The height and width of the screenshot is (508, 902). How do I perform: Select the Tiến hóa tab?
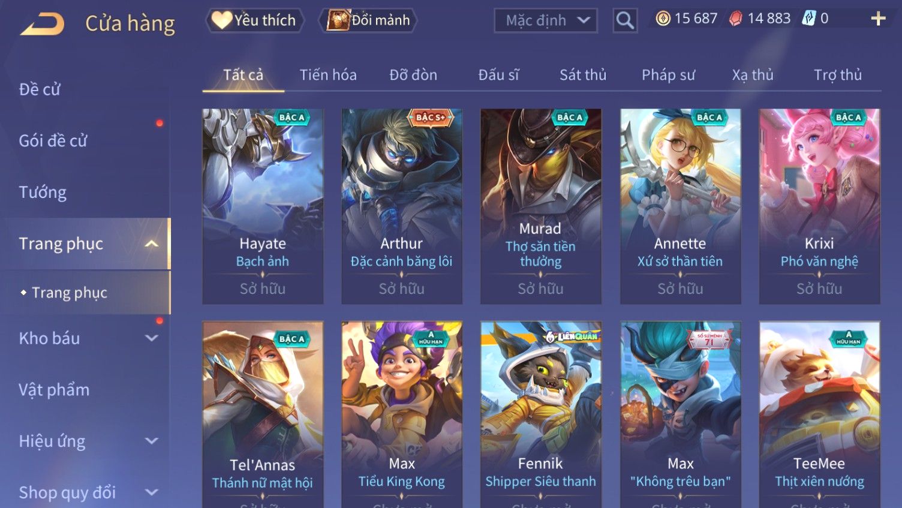tap(328, 75)
